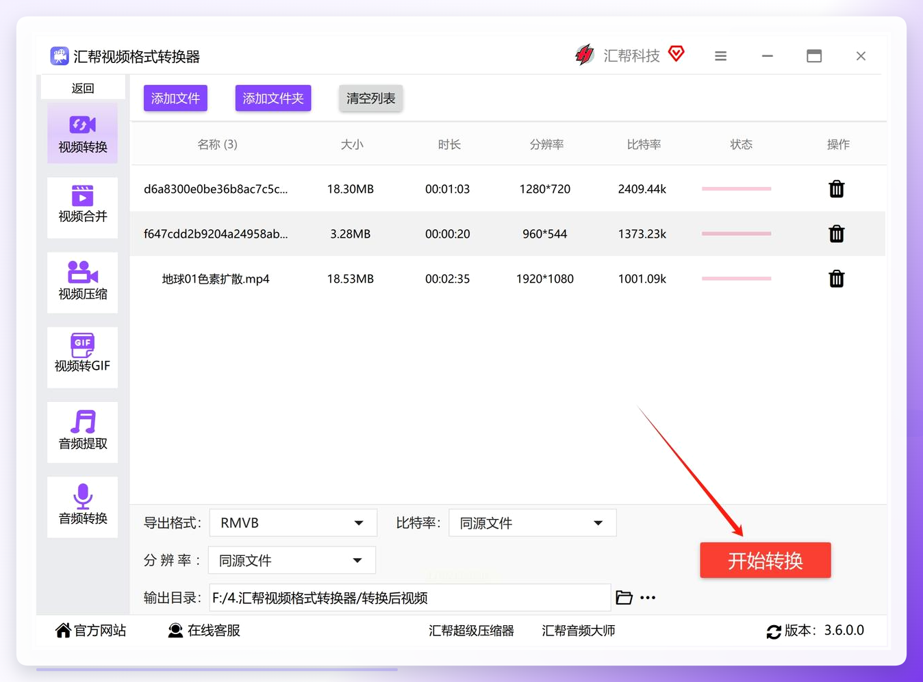Expand the 比特率 同源文件 dropdown
Screen dimensions: 923x682
pos(533,523)
